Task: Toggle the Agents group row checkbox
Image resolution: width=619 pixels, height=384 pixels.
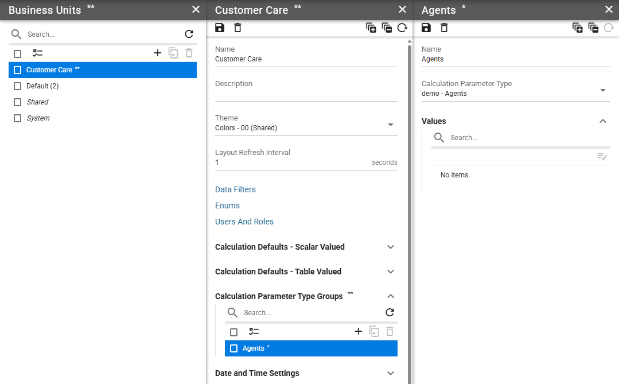Action: pos(233,348)
